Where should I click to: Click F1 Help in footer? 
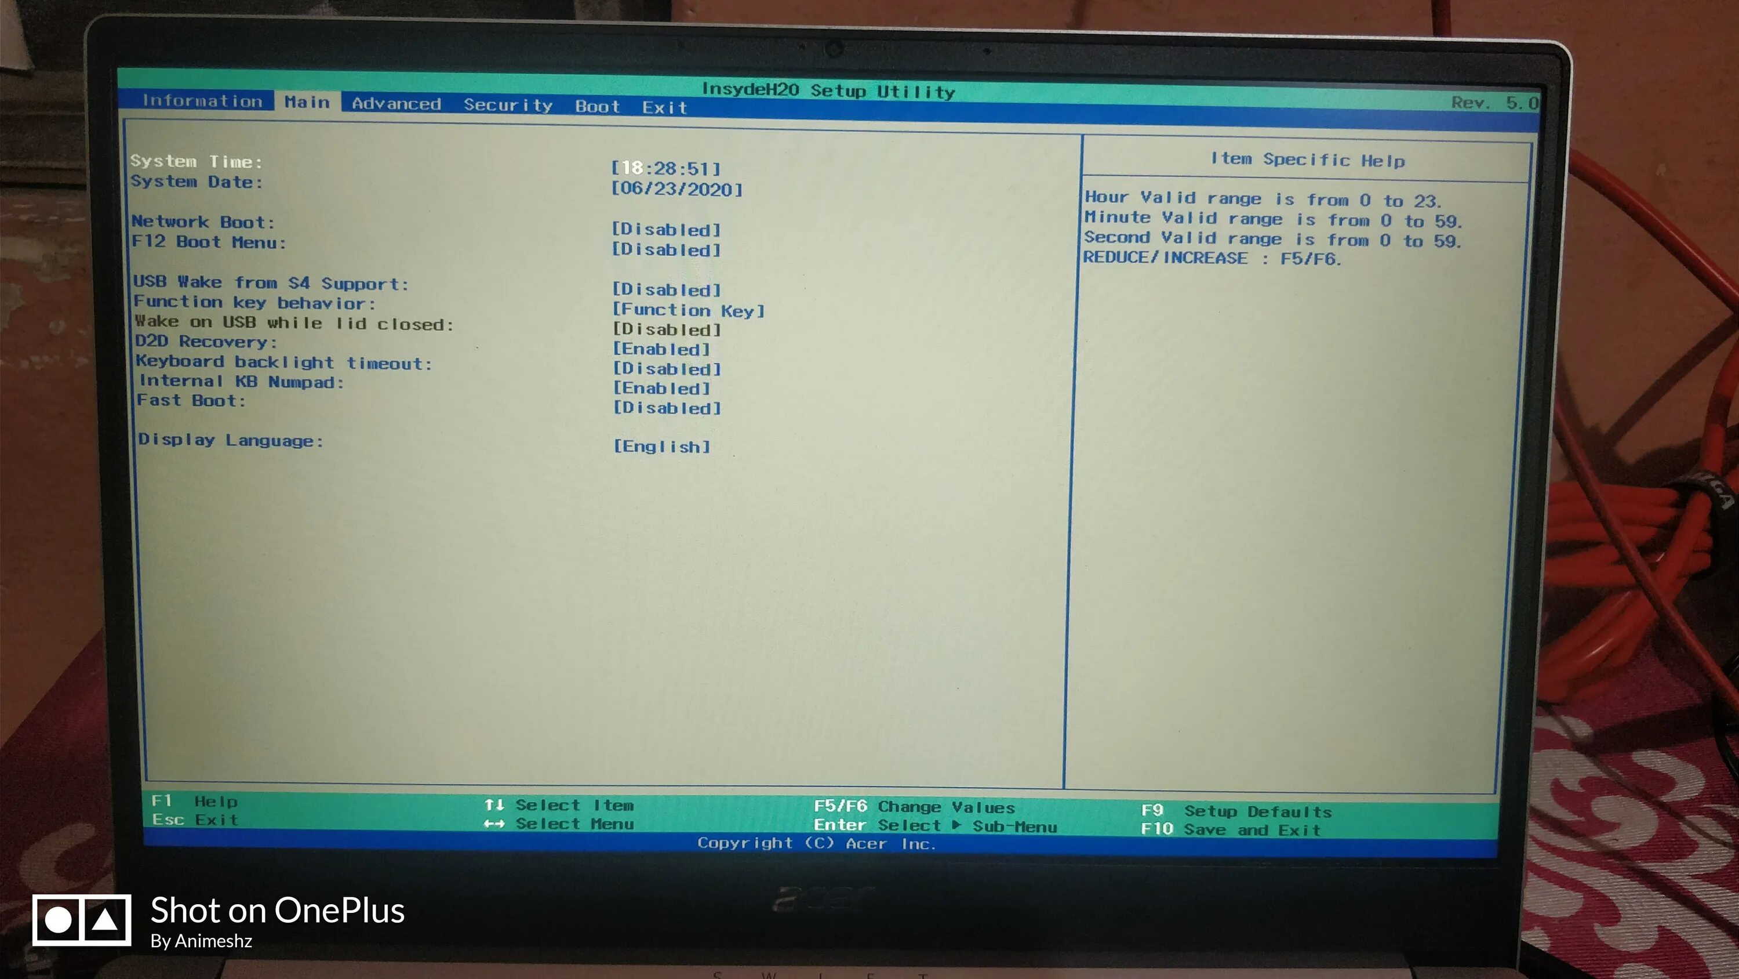(194, 800)
